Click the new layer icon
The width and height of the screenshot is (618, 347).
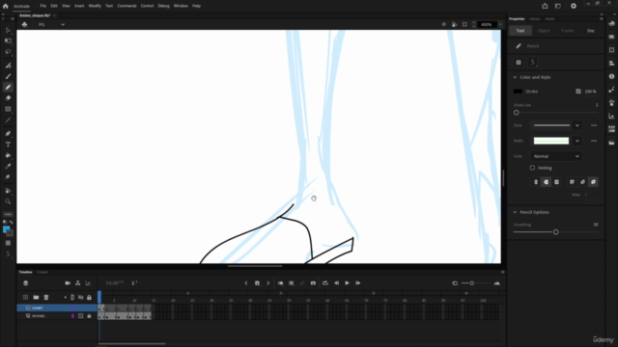click(26, 298)
